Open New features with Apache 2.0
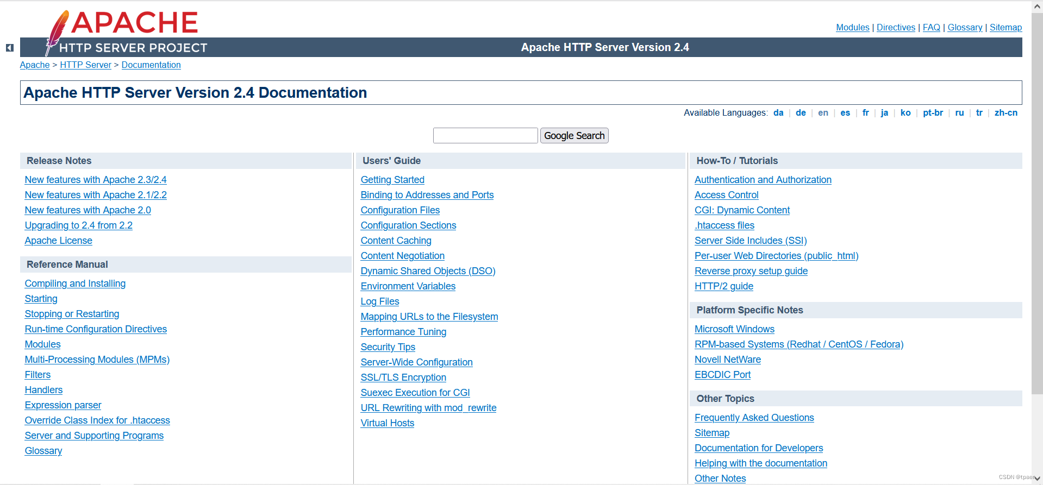Viewport: 1043px width, 485px height. [x=88, y=210]
